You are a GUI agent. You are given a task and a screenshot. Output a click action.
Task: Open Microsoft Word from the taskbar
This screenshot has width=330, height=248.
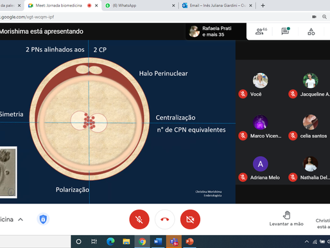pos(158,242)
